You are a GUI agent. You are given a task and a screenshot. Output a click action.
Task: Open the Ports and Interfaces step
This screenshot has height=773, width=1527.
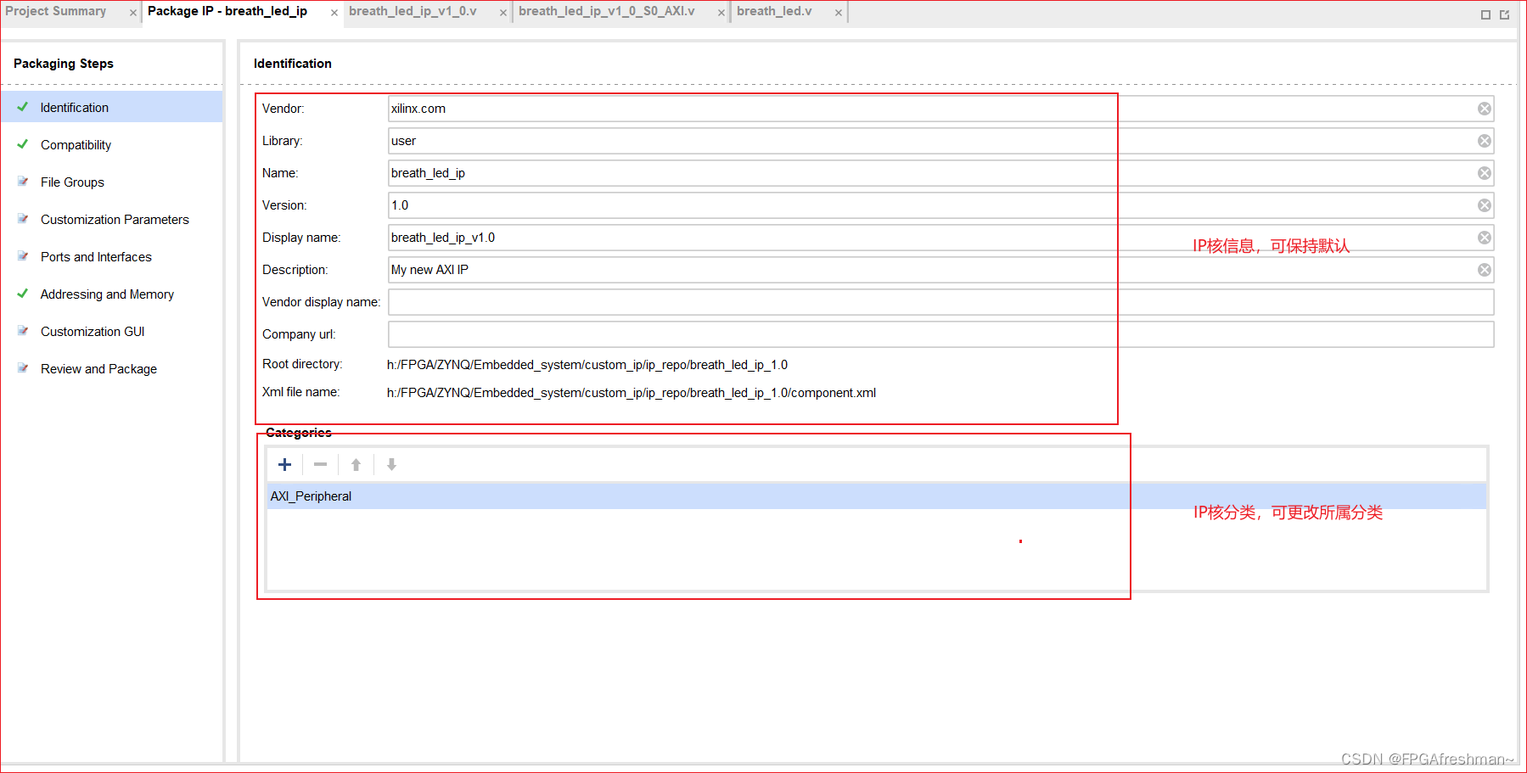pos(96,256)
